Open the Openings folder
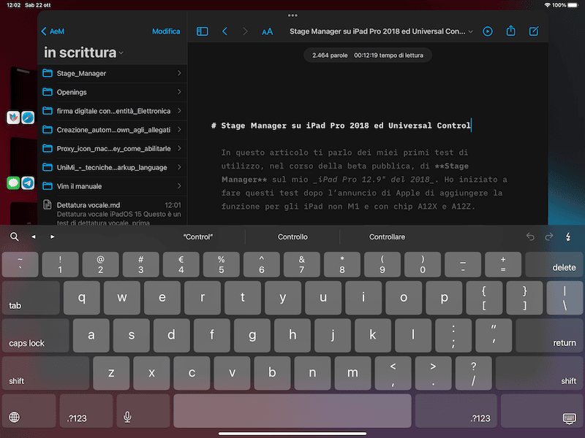Viewport: 585px width, 438px height. point(113,92)
